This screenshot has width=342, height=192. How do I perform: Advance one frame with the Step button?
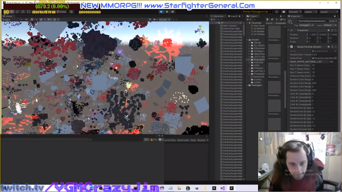pyautogui.click(x=173, y=12)
